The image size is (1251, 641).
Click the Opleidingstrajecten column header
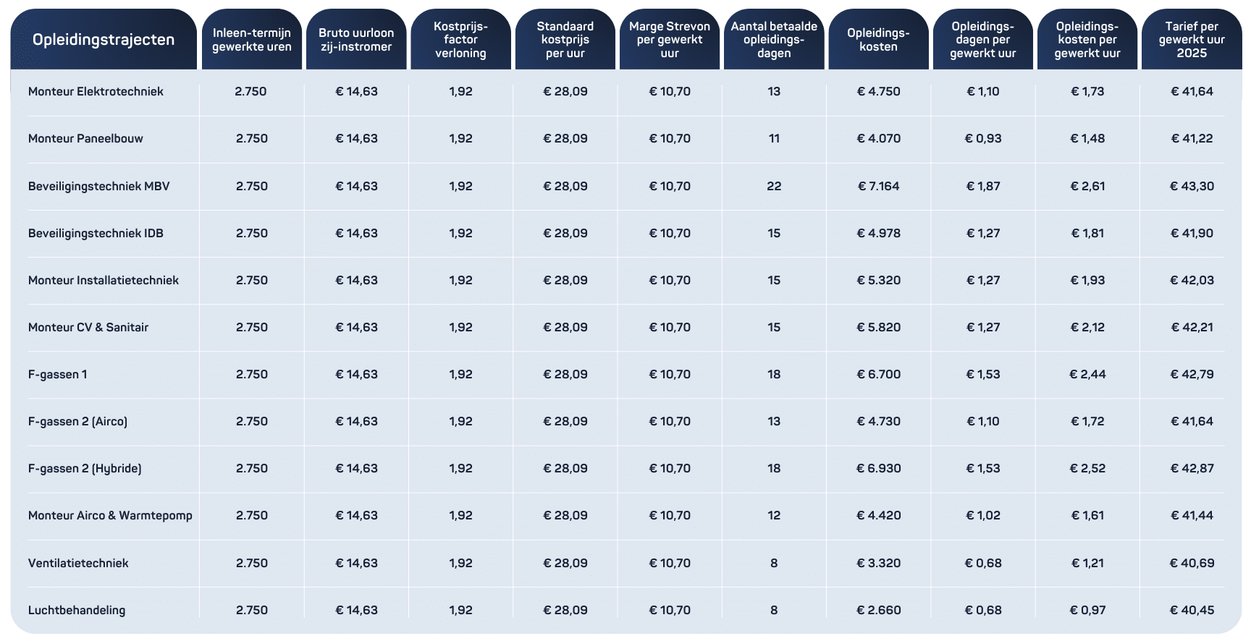click(104, 40)
